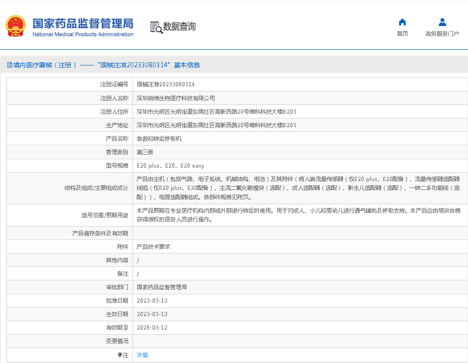Click the national emblem logo

tap(15, 26)
